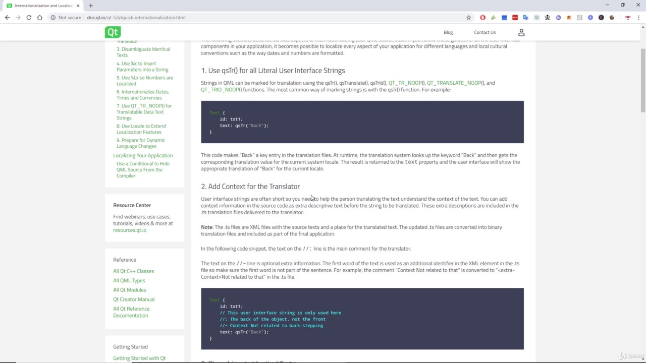This screenshot has height=363, width=646.
Task: Click the page vertical scrollbar thumb
Action: click(642, 81)
